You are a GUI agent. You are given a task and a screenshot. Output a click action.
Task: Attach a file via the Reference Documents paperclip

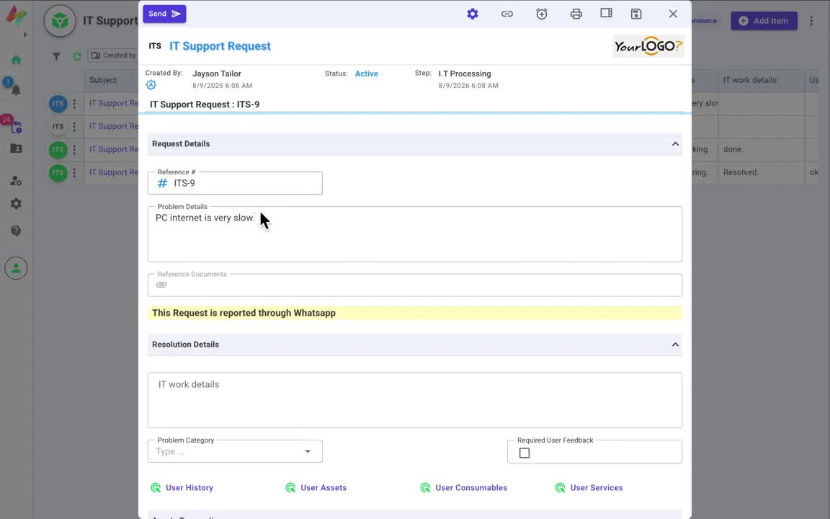point(161,285)
